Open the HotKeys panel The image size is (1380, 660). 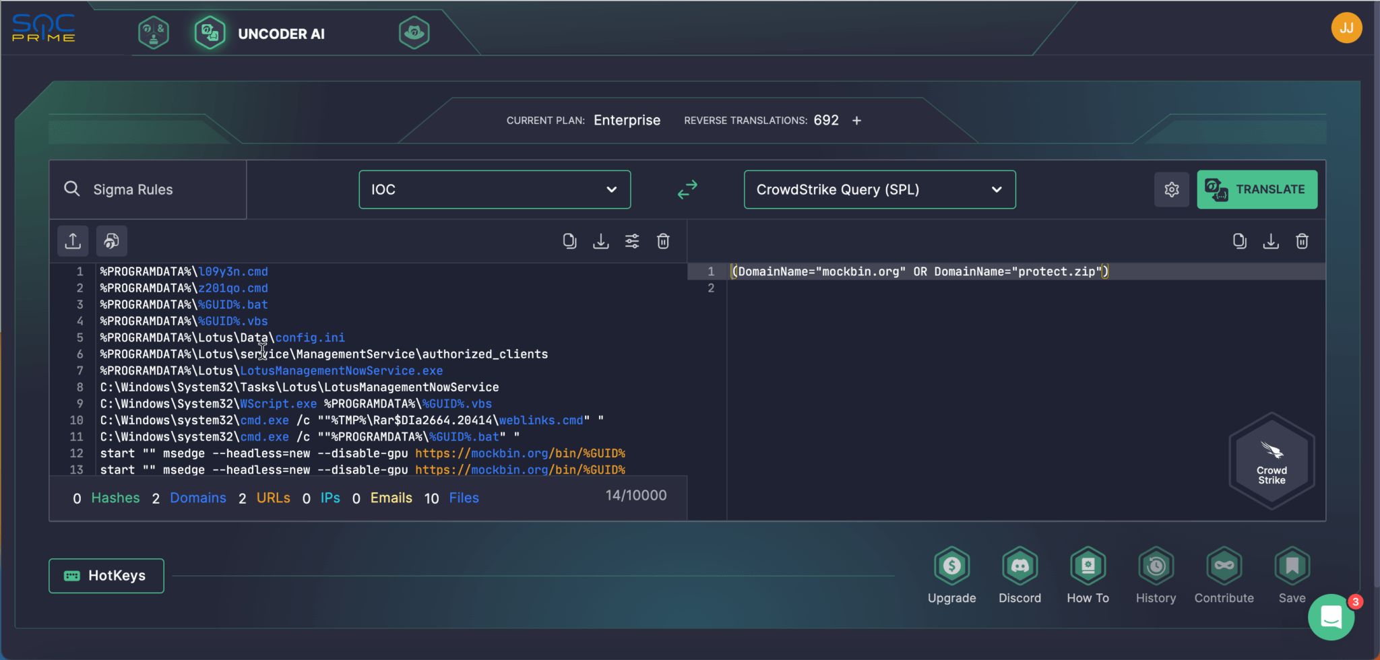(x=106, y=576)
